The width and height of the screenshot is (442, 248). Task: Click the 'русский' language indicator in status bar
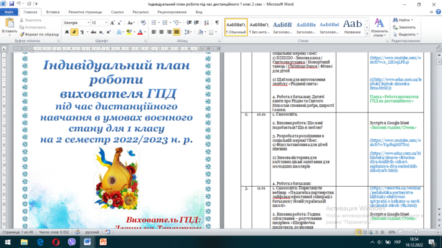pos(92,232)
